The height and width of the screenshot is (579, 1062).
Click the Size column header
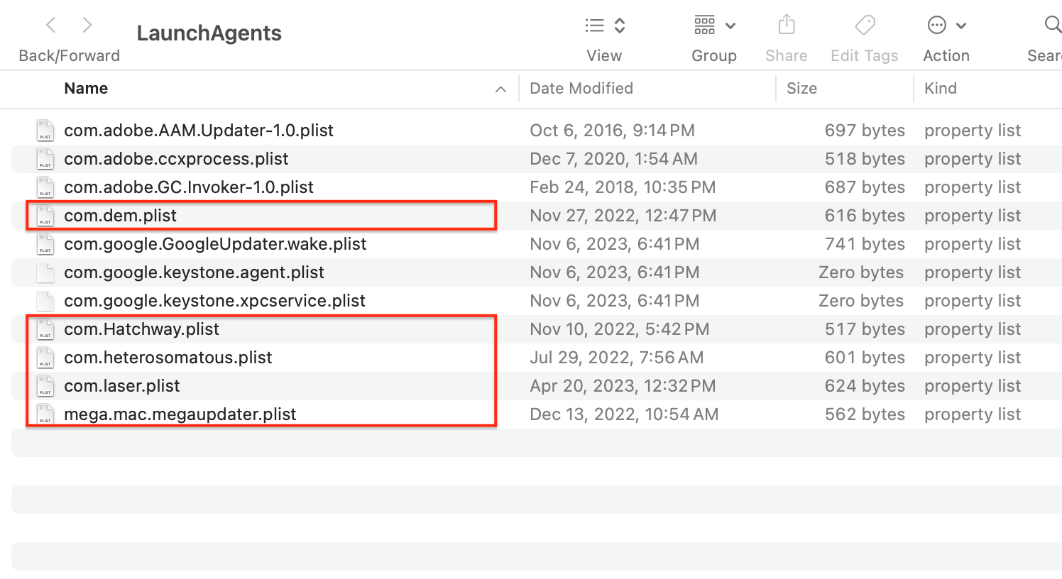point(801,89)
